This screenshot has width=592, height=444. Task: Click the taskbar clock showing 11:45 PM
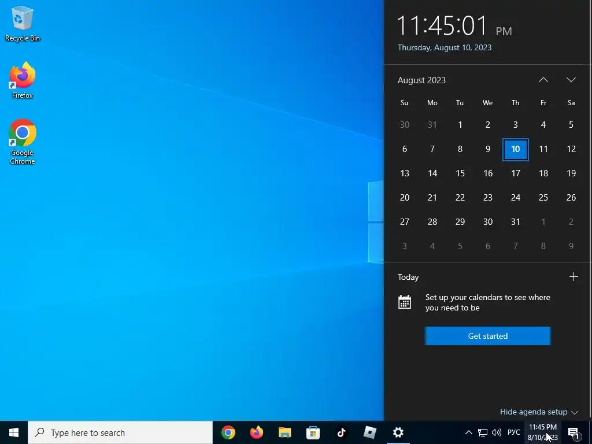click(x=542, y=432)
